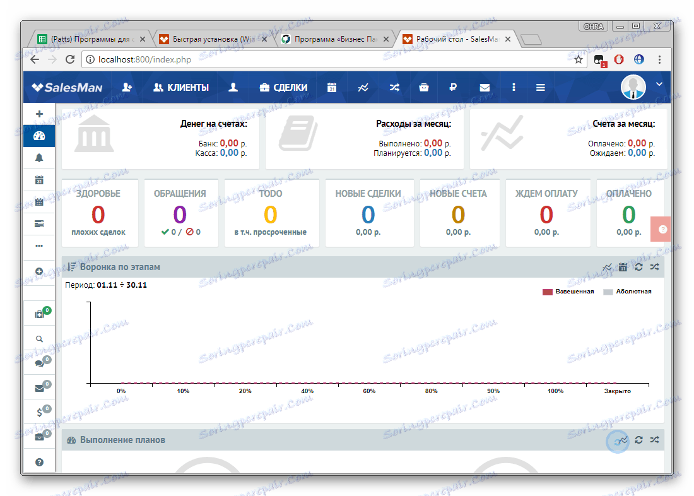Expand the sidebar ellipsis more items

click(x=39, y=245)
